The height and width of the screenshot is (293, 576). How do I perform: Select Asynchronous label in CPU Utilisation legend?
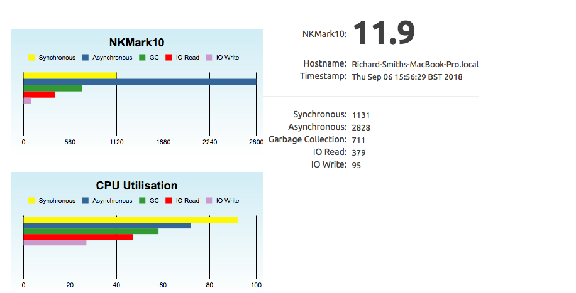click(x=113, y=201)
